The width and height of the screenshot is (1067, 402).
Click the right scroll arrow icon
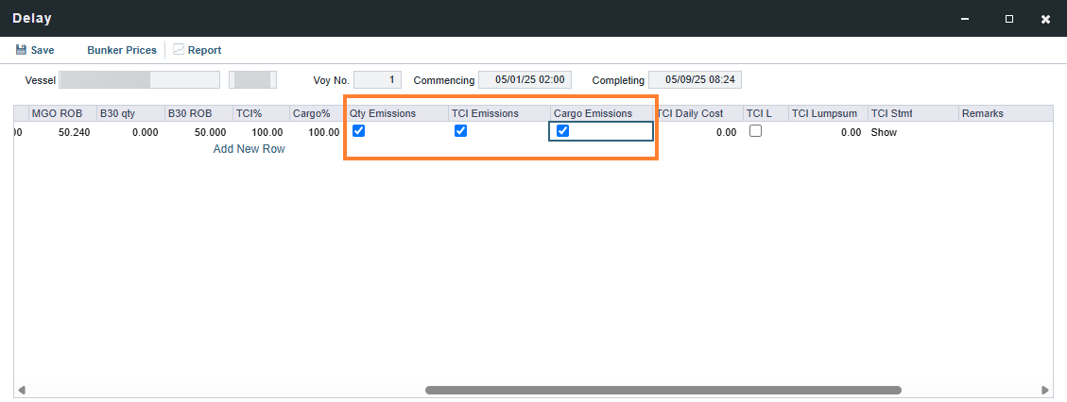coord(1045,391)
